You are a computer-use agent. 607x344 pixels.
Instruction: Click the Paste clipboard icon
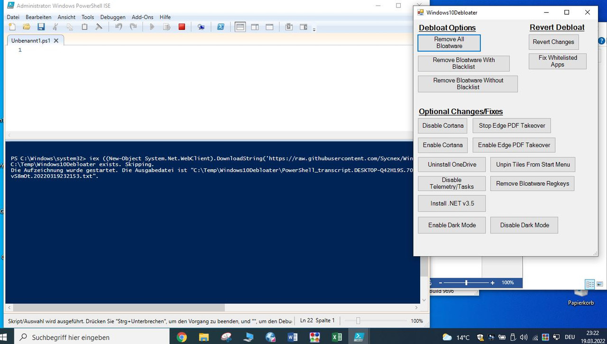[x=84, y=27]
